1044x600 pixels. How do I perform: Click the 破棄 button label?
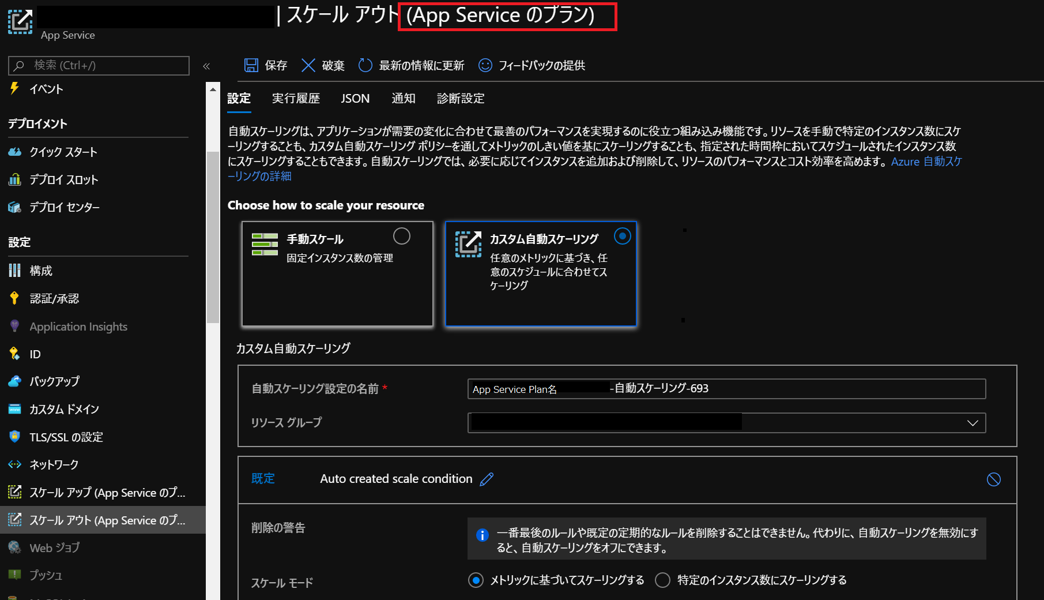333,66
